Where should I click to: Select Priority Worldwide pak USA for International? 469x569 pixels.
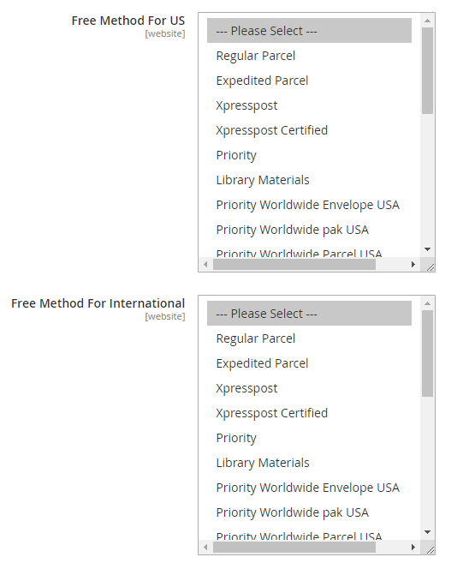tap(309, 512)
